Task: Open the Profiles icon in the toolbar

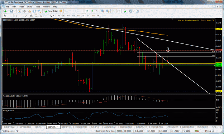Action: (x=11, y=11)
